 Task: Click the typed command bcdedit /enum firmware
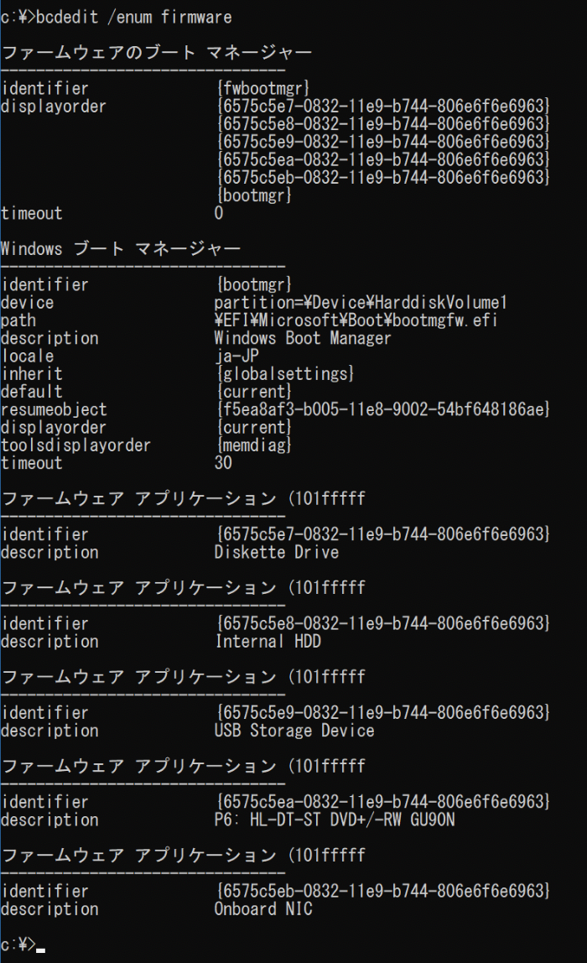[133, 17]
